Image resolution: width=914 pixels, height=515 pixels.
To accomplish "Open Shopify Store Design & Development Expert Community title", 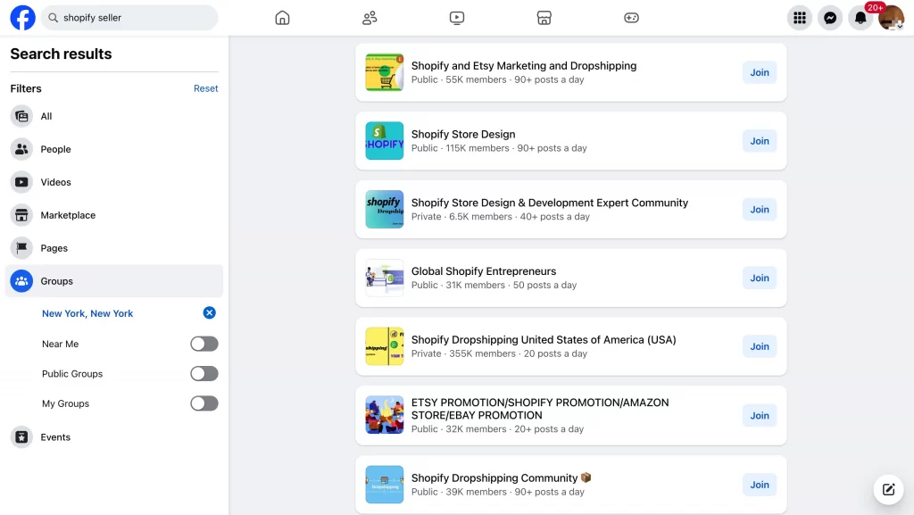I will [550, 203].
